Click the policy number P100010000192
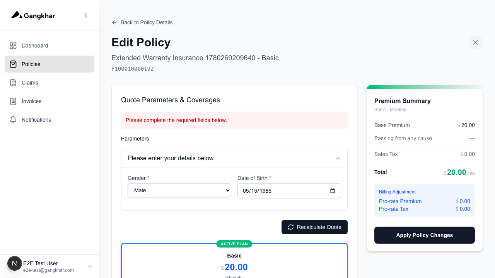This screenshot has width=495, height=278. pos(133,69)
